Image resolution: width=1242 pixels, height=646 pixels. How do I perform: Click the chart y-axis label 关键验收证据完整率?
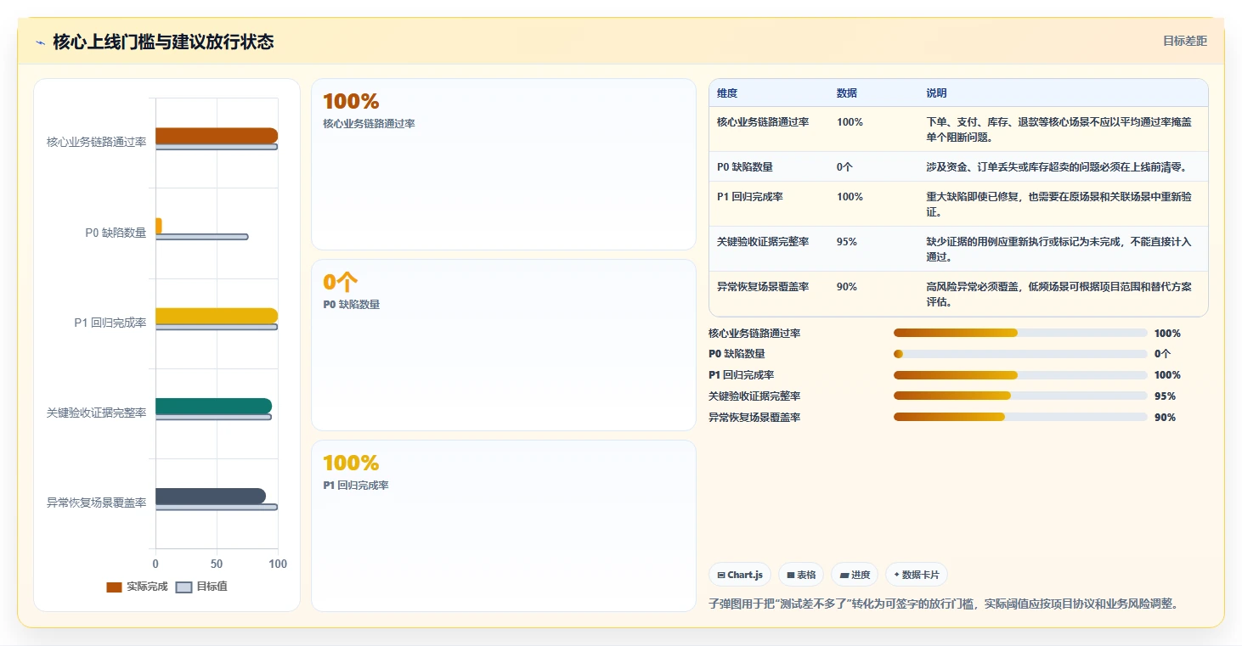[x=96, y=413]
